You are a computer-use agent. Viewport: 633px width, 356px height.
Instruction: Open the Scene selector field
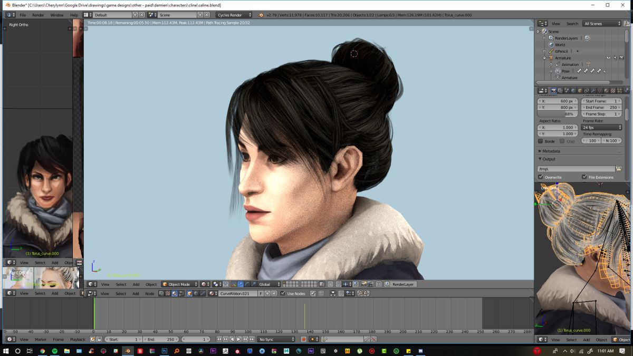pyautogui.click(x=177, y=15)
